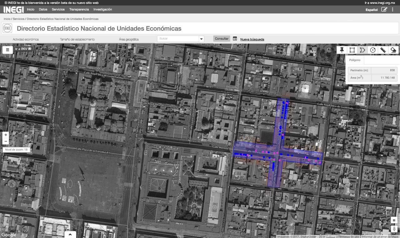Click the Área value 11 780.148
The height and width of the screenshot is (238, 400).
(384, 78)
